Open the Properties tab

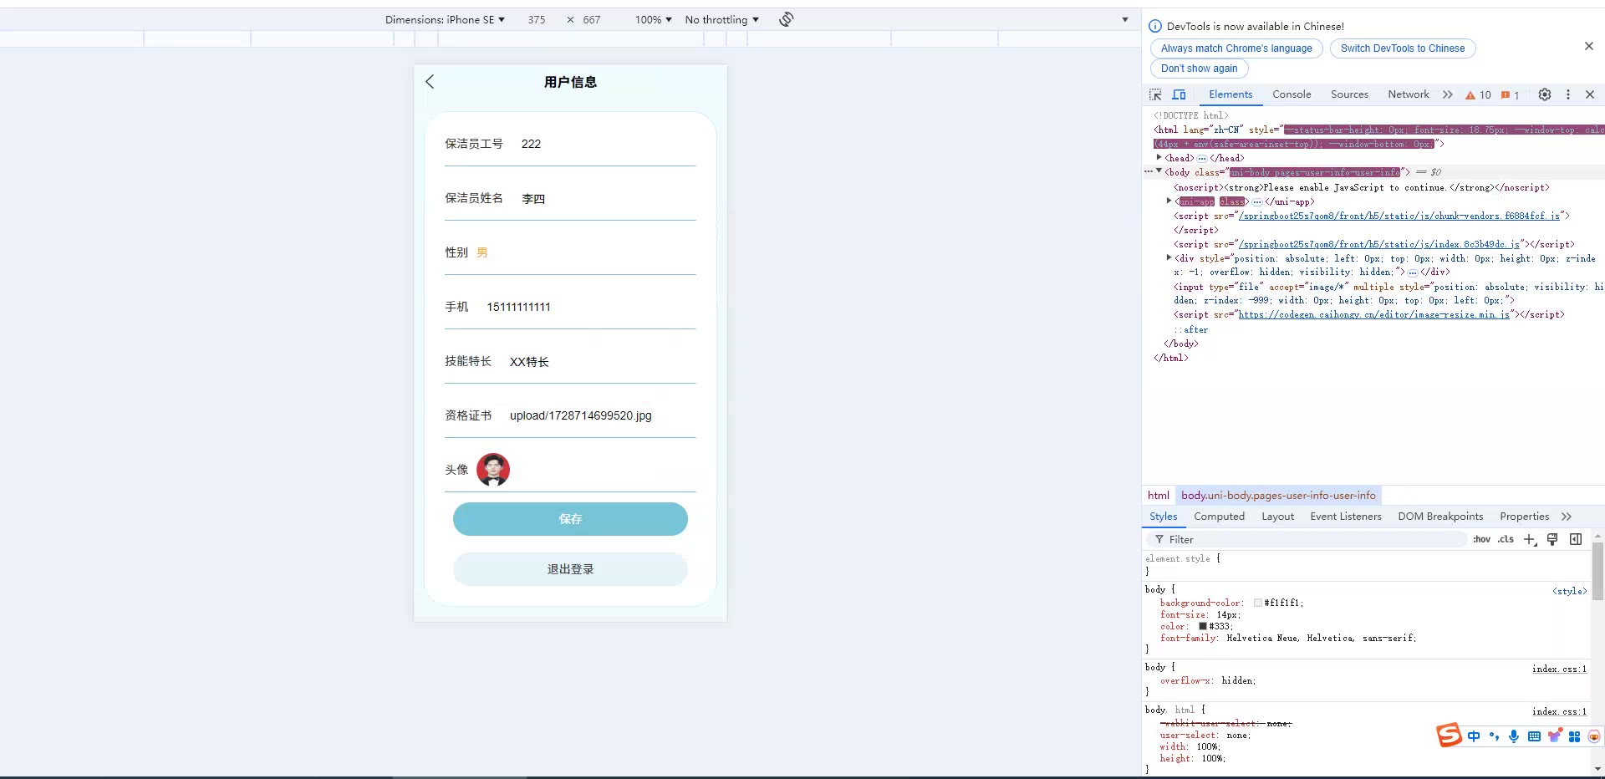1524,517
